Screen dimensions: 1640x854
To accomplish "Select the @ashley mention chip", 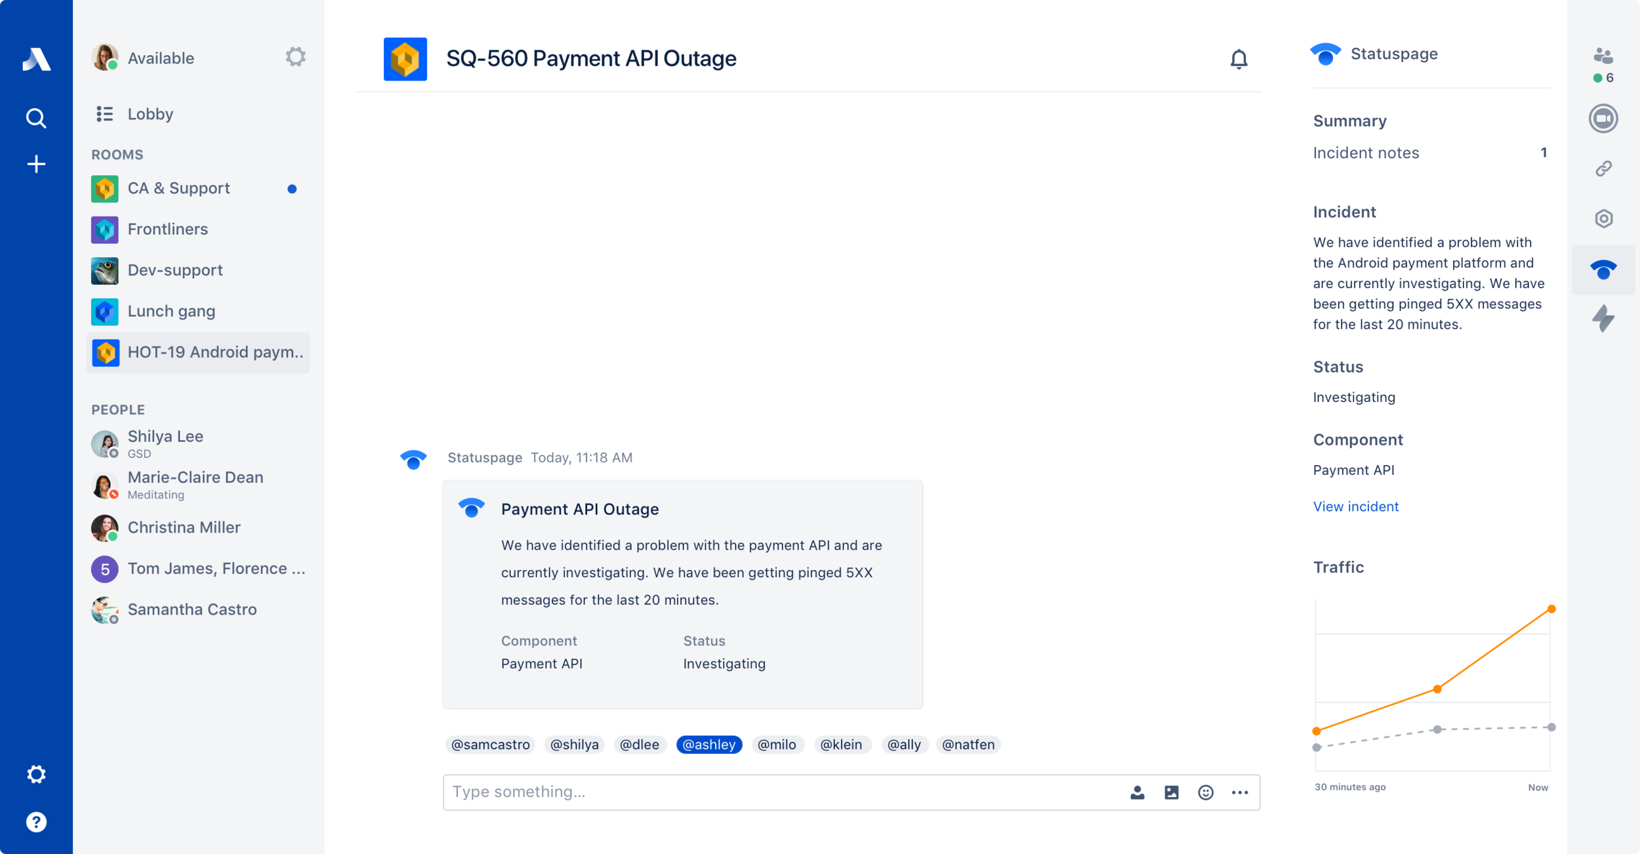I will (x=709, y=744).
